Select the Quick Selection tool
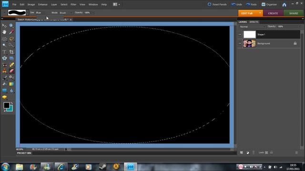 click(11, 45)
